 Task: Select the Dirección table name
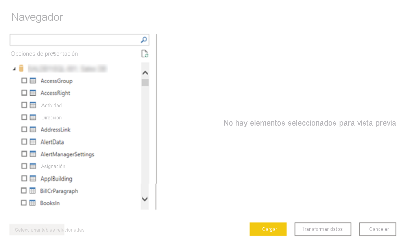(x=52, y=118)
